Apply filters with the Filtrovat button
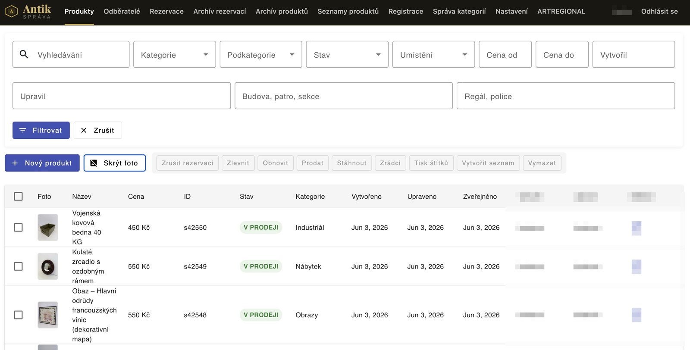 coord(41,130)
